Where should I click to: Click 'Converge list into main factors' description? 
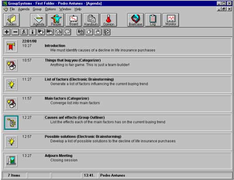[75, 103]
